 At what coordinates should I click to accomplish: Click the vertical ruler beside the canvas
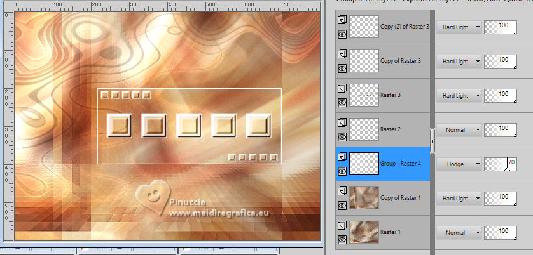(9, 126)
